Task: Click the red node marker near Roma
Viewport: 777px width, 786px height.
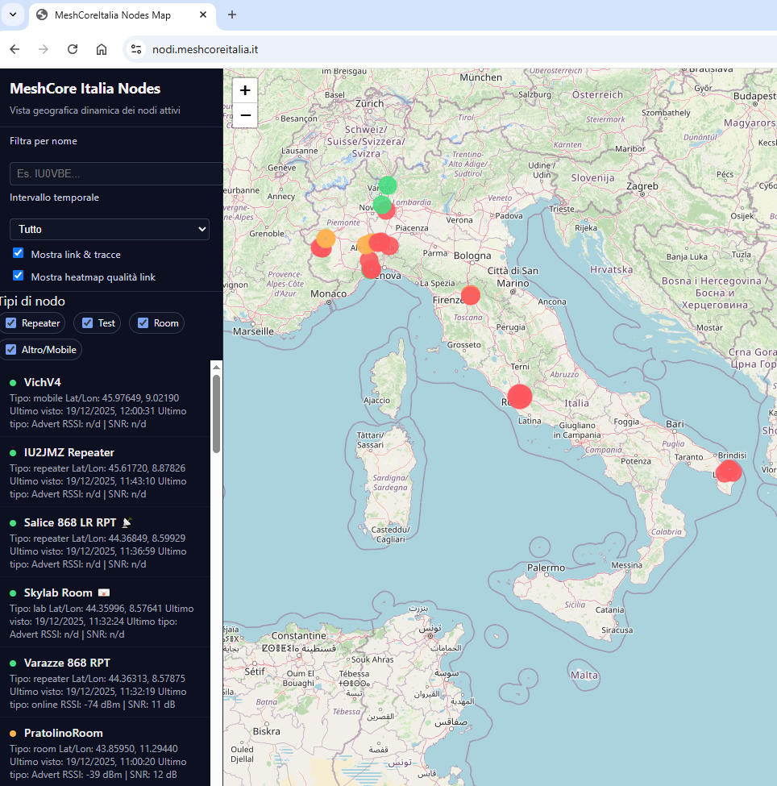Action: point(519,397)
